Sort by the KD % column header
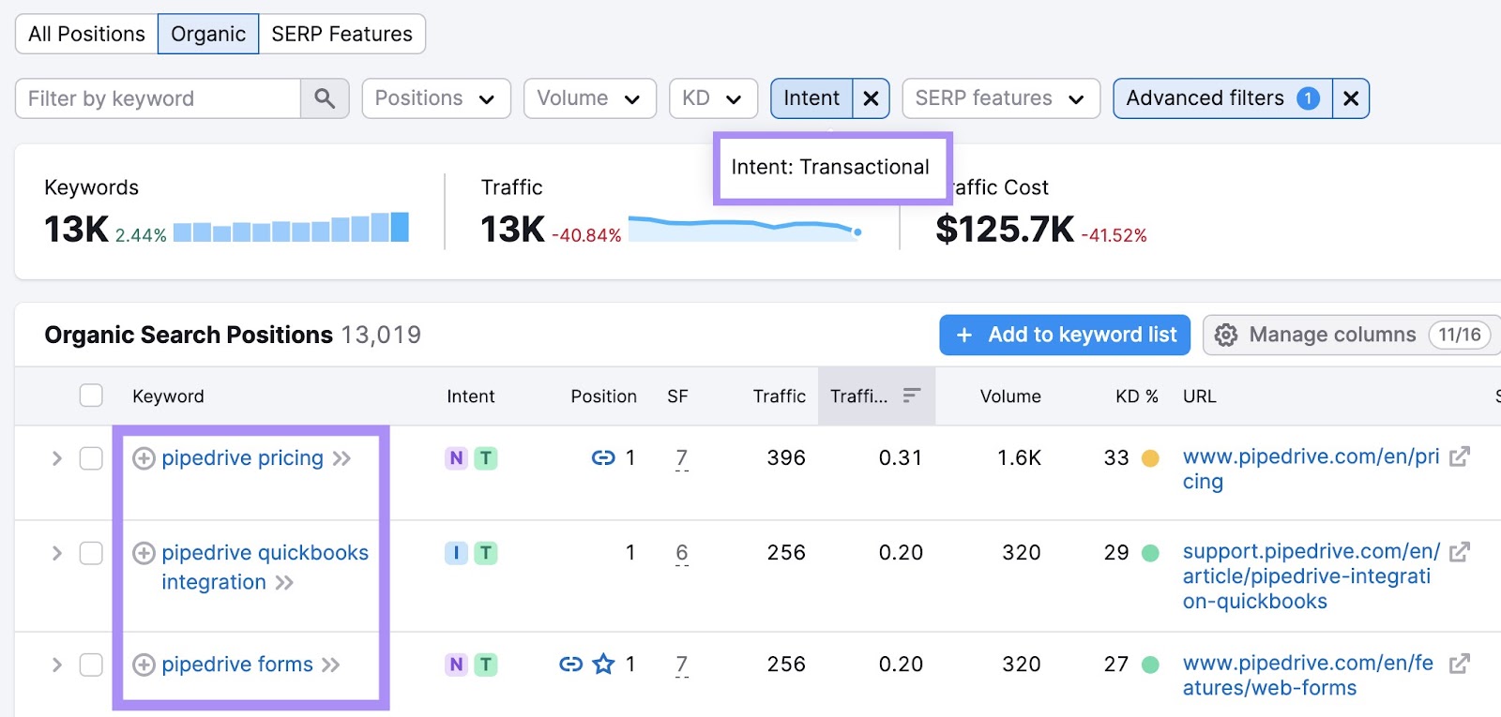This screenshot has height=717, width=1501. [1137, 396]
